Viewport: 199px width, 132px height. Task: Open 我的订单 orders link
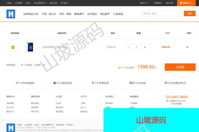pyautogui.click(x=169, y=3)
